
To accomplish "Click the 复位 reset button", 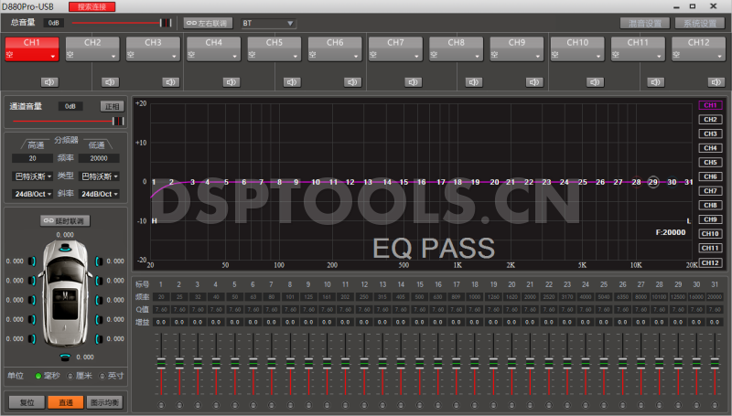I will pos(26,401).
